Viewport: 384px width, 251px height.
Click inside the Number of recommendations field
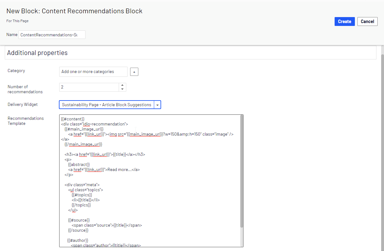[89, 87]
